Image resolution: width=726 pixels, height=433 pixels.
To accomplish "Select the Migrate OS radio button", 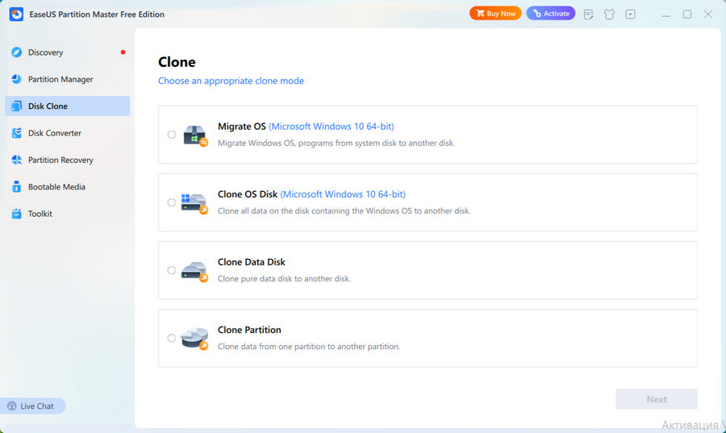I will tap(171, 135).
